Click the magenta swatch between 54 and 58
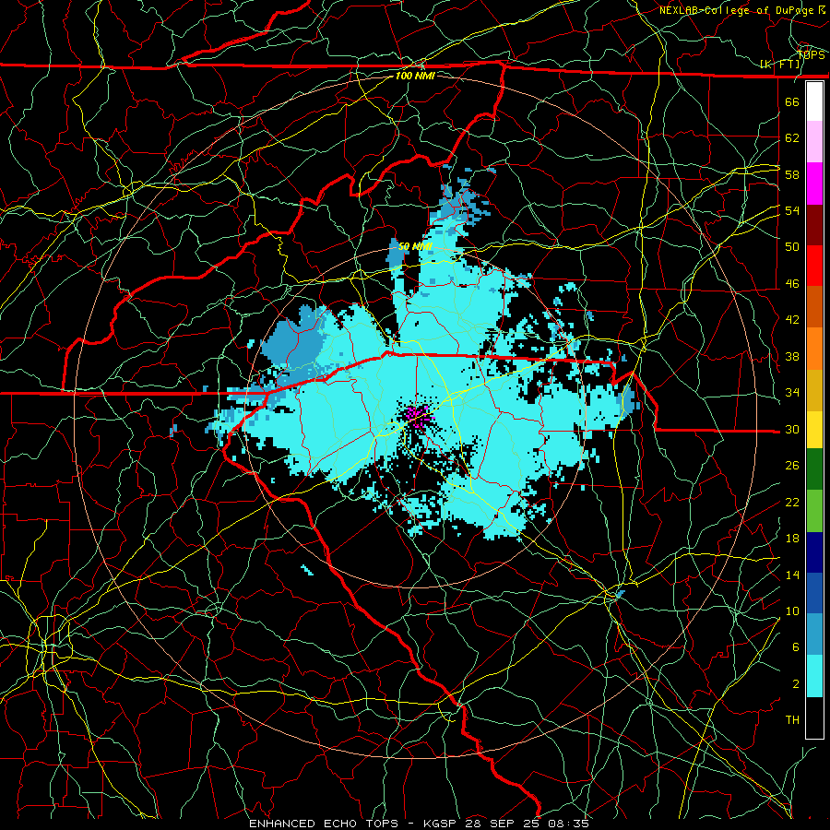This screenshot has width=830, height=830. (814, 184)
